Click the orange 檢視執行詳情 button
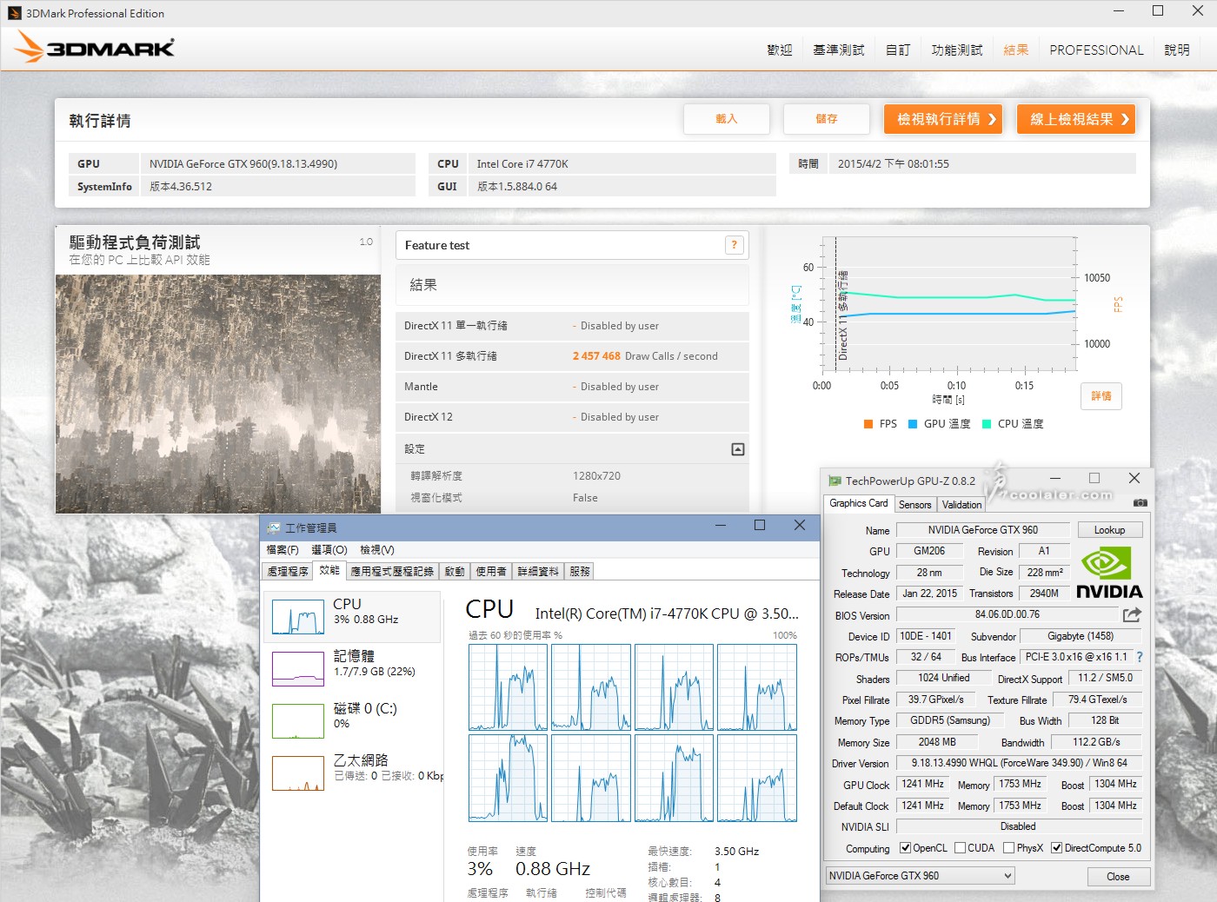Screen dimensions: 1217x902 943,119
